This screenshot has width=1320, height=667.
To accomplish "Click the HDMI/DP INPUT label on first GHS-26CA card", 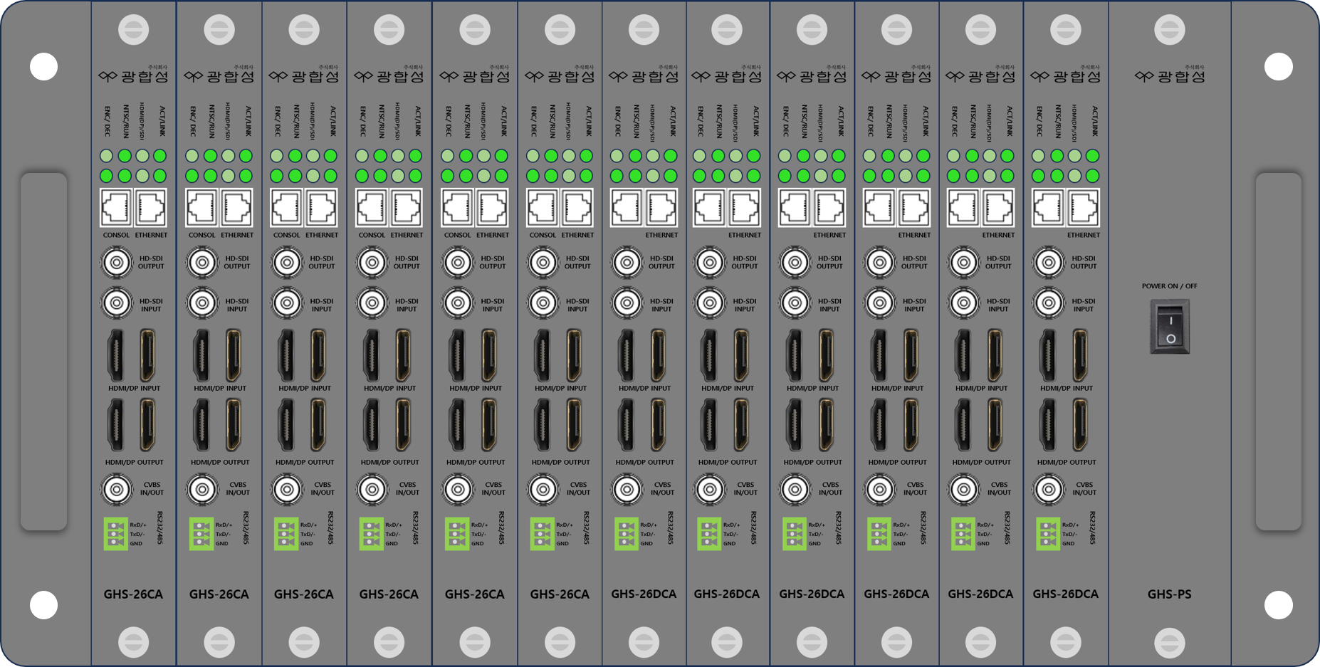I will pos(134,389).
